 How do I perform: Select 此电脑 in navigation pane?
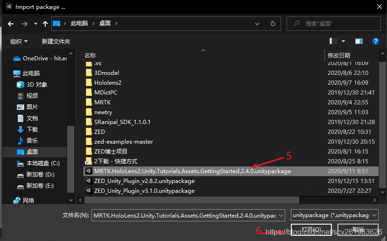(27, 73)
